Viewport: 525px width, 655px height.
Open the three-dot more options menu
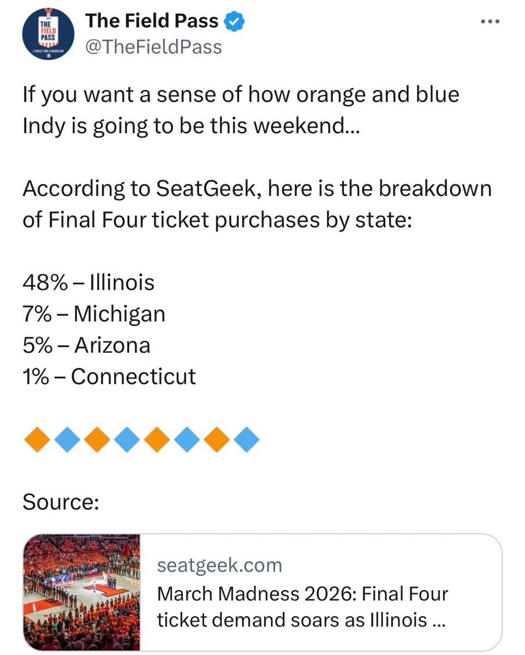click(489, 22)
